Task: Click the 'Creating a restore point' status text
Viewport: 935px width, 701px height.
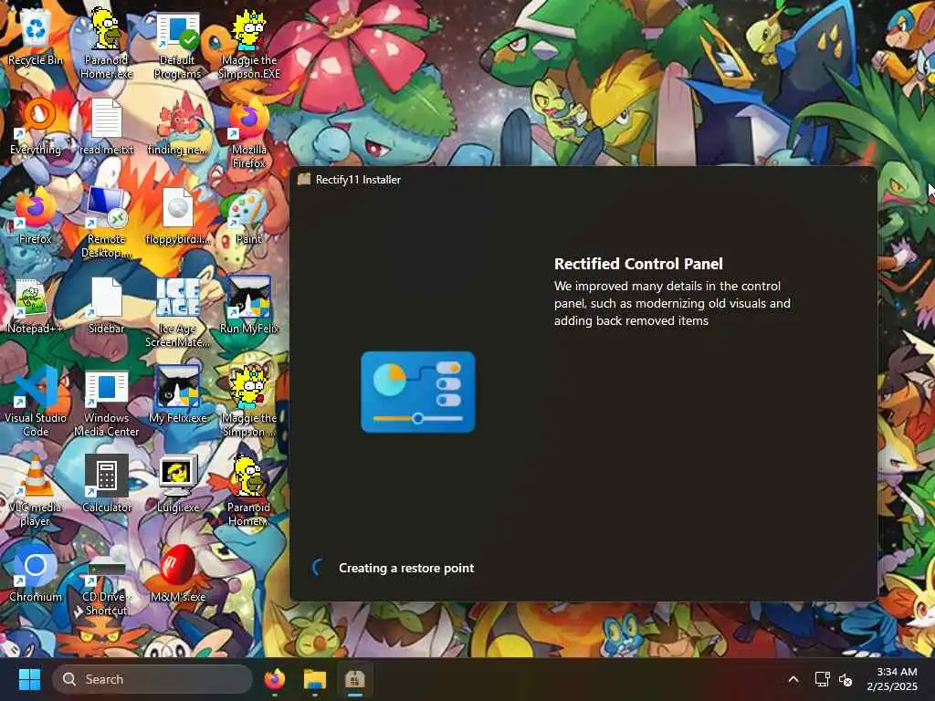Action: [406, 568]
